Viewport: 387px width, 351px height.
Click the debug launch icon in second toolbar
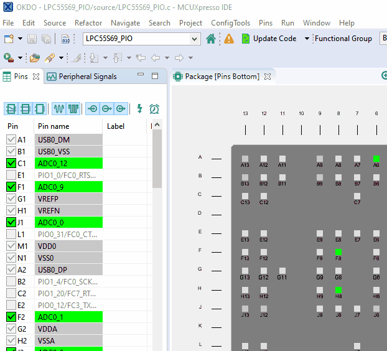(x=9, y=58)
